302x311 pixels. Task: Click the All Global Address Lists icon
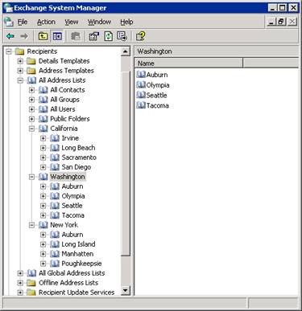pos(31,273)
